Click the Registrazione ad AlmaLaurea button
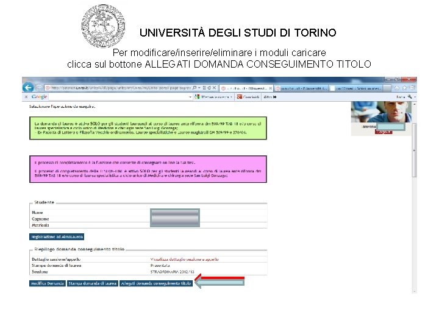The height and width of the screenshot is (329, 439). pos(57,237)
